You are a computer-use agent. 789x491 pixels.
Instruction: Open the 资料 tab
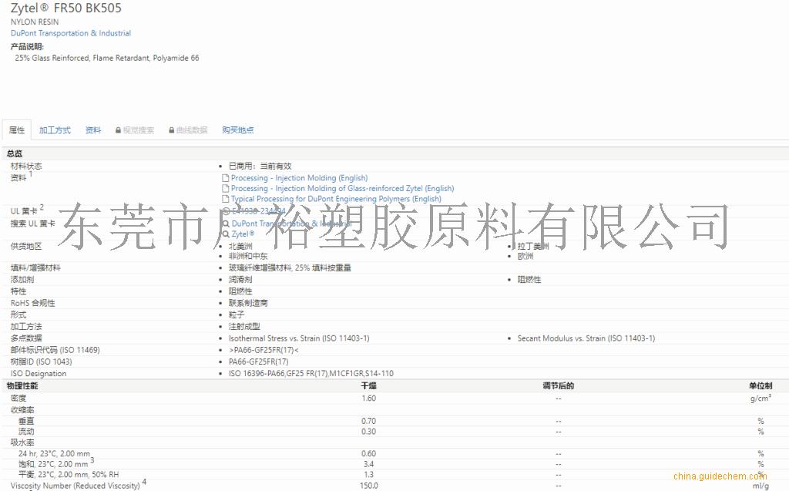coord(93,130)
